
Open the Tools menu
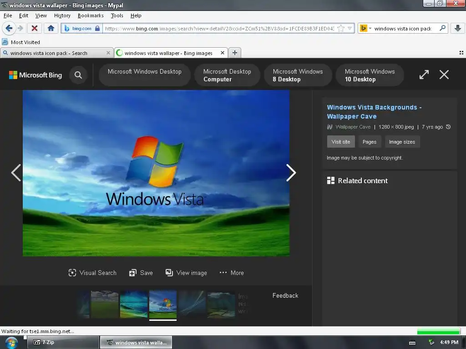point(117,15)
